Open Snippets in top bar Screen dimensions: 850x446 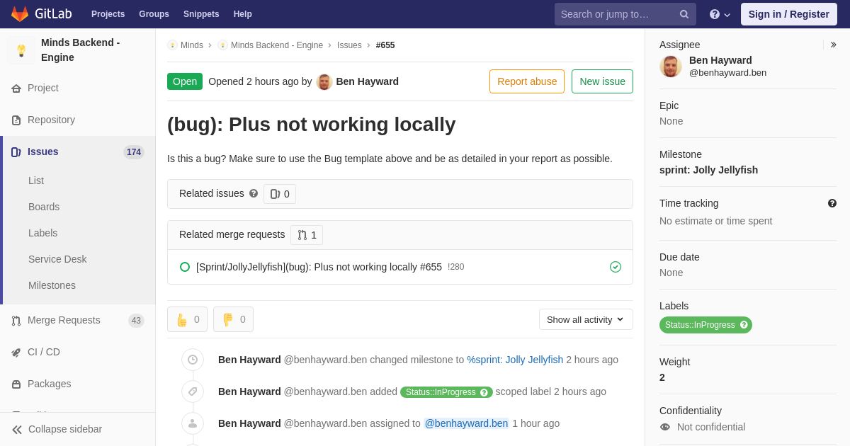click(201, 14)
